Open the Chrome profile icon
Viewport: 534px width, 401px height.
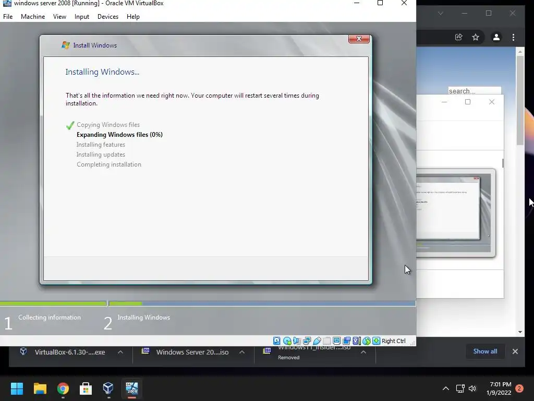pyautogui.click(x=496, y=37)
